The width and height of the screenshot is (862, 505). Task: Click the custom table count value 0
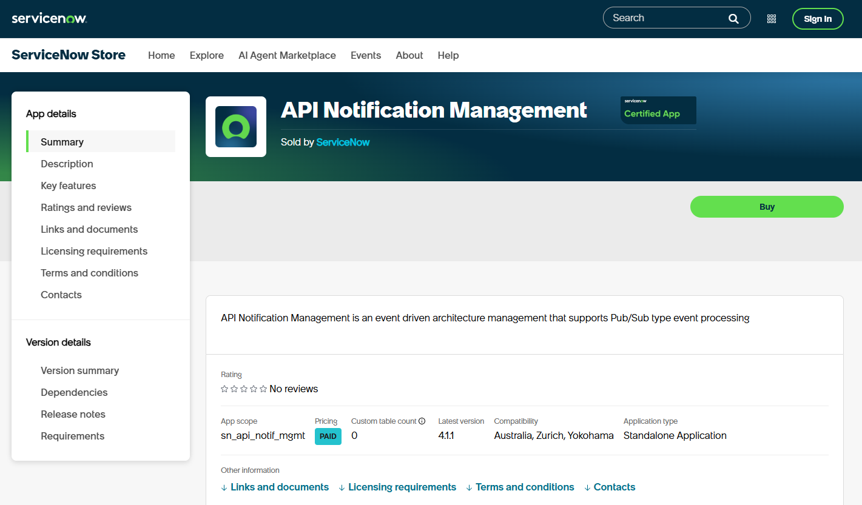[354, 435]
